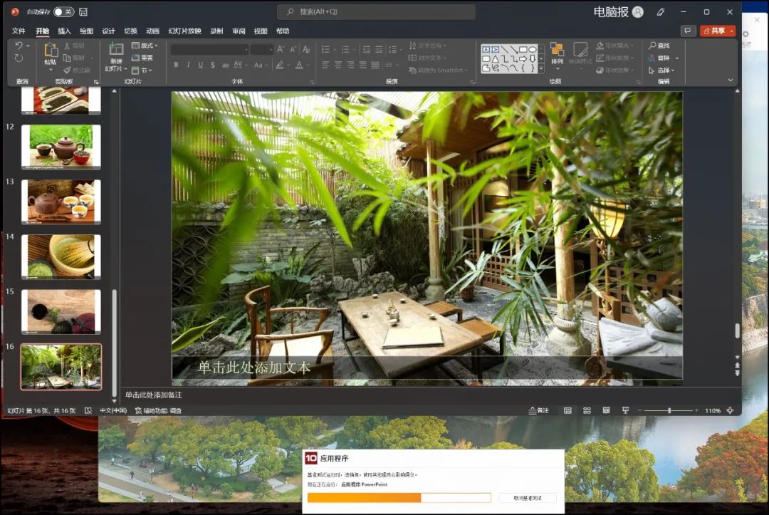Open the Slide Show (幻灯片放映) tab
The width and height of the screenshot is (769, 515).
(x=184, y=31)
